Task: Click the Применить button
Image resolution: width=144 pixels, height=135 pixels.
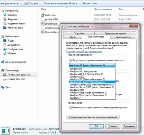Action: coord(129,126)
